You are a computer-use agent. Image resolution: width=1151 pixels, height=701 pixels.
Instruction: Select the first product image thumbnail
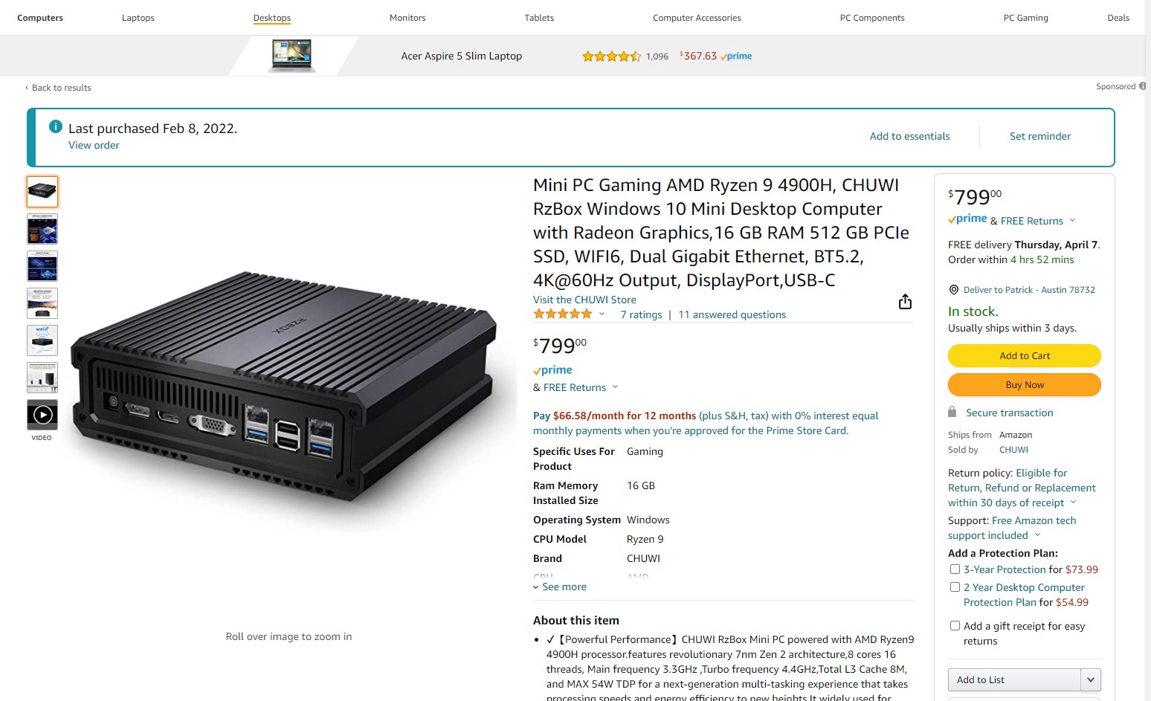point(42,192)
